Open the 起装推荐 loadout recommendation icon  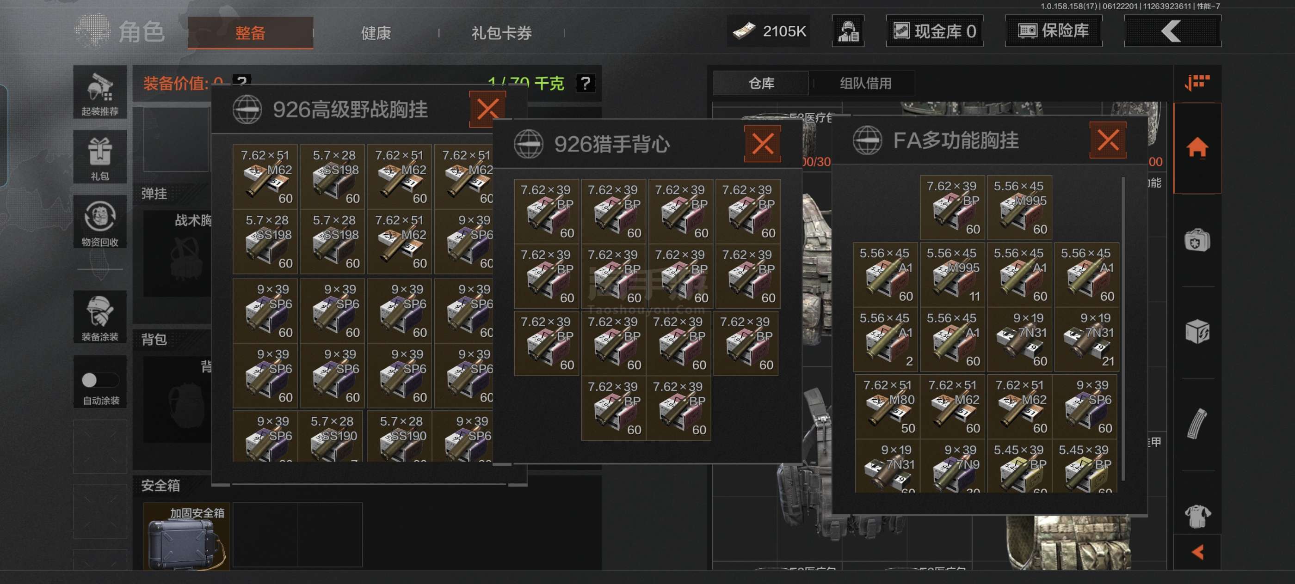coord(100,93)
